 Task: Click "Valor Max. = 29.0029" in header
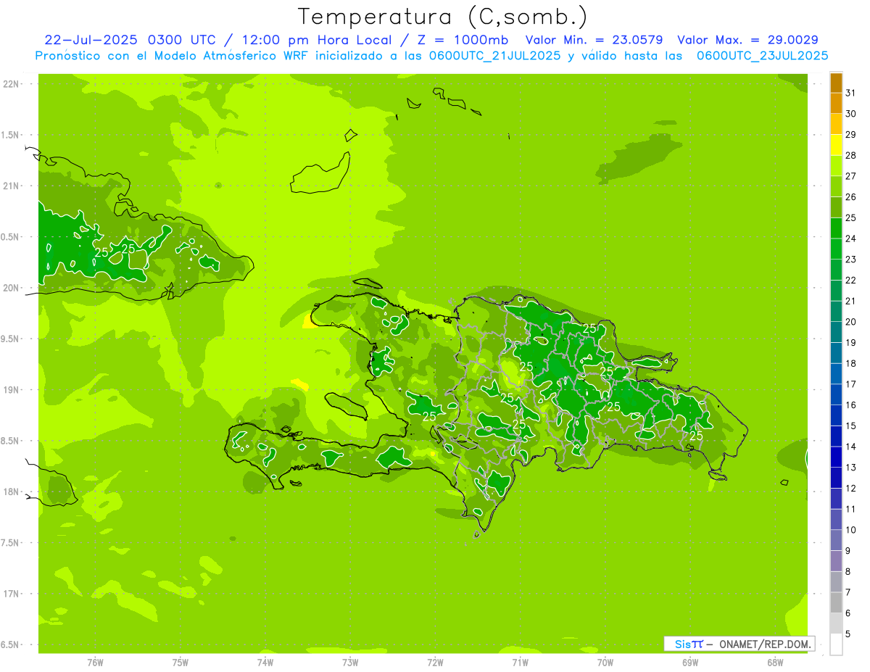point(748,40)
